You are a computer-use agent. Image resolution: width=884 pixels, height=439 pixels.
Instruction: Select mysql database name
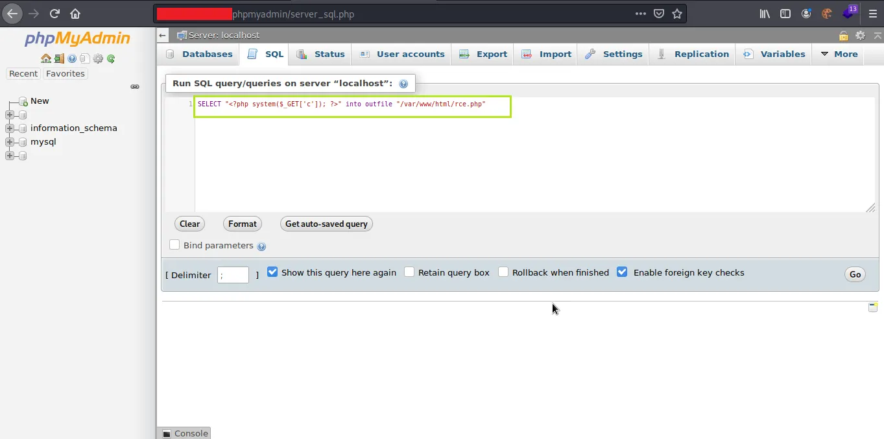click(x=43, y=141)
